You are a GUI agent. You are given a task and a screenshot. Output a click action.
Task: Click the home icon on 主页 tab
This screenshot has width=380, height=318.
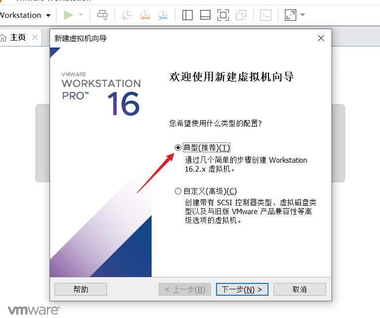[3, 38]
